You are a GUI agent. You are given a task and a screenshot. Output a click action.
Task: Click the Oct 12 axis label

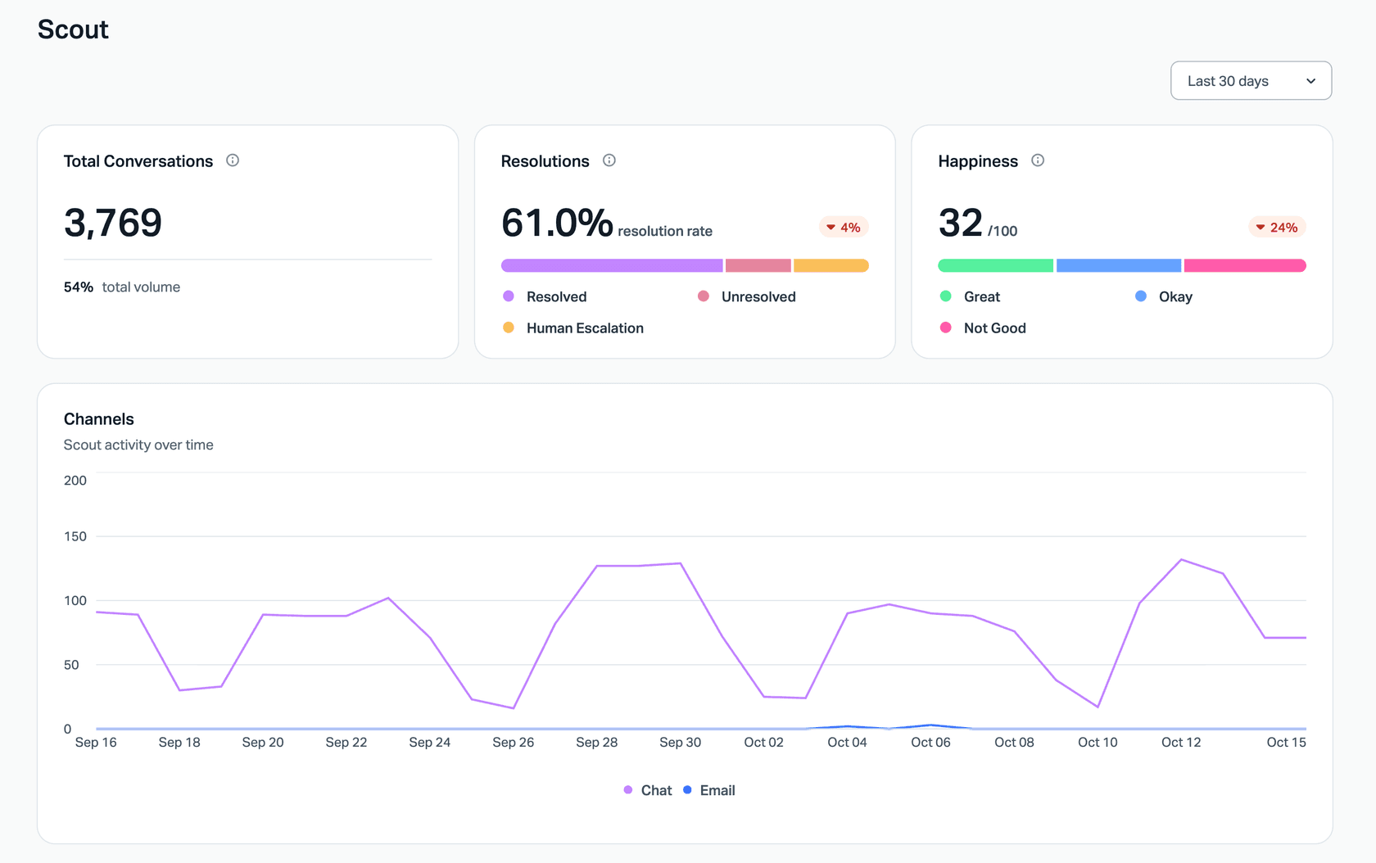point(1181,743)
